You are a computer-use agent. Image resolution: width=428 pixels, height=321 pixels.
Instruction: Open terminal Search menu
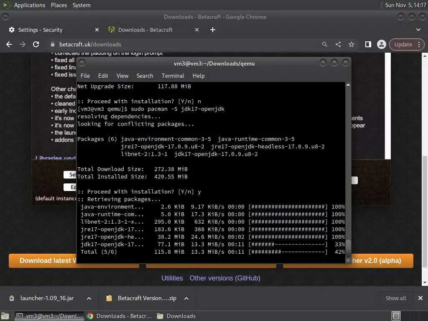coord(145,76)
